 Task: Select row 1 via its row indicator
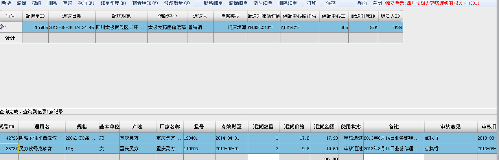pos(11,27)
